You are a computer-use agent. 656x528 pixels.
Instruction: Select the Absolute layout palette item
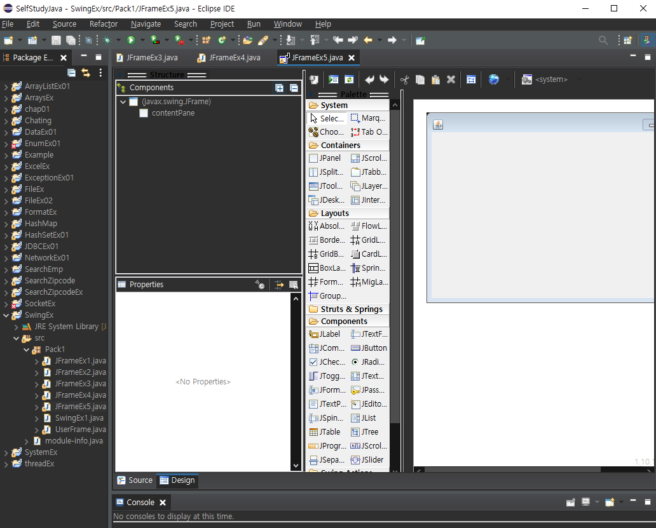(x=326, y=226)
